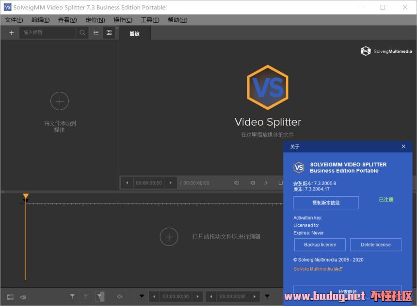Switch media library to grid view
Screen dimensions: 417x306
pyautogui.click(x=109, y=32)
